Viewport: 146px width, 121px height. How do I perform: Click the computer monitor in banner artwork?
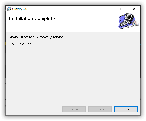coord(129,18)
